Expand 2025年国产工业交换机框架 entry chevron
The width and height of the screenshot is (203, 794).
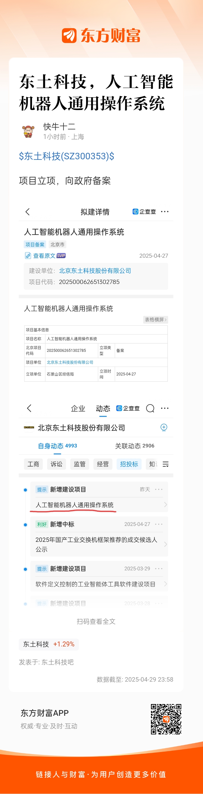[166, 544]
